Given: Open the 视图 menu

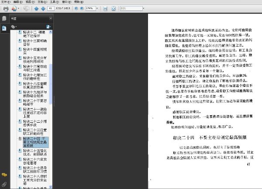Looking at the screenshot, I should [30, 2].
